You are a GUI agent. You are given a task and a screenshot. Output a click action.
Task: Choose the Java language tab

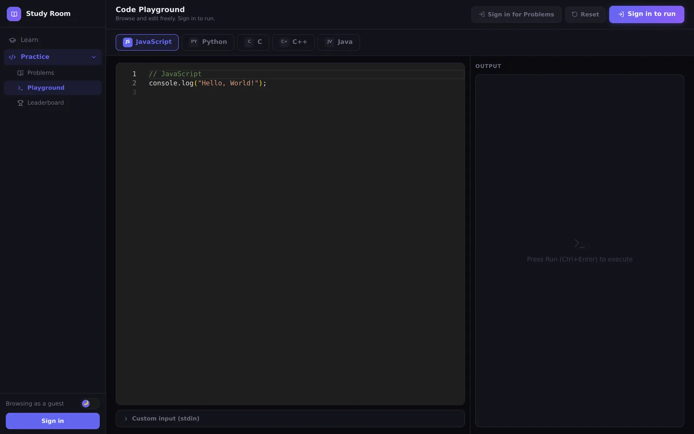click(339, 42)
